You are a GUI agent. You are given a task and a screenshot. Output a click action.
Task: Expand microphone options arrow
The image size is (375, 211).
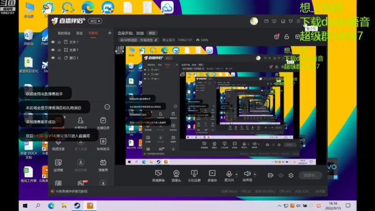click(x=237, y=174)
